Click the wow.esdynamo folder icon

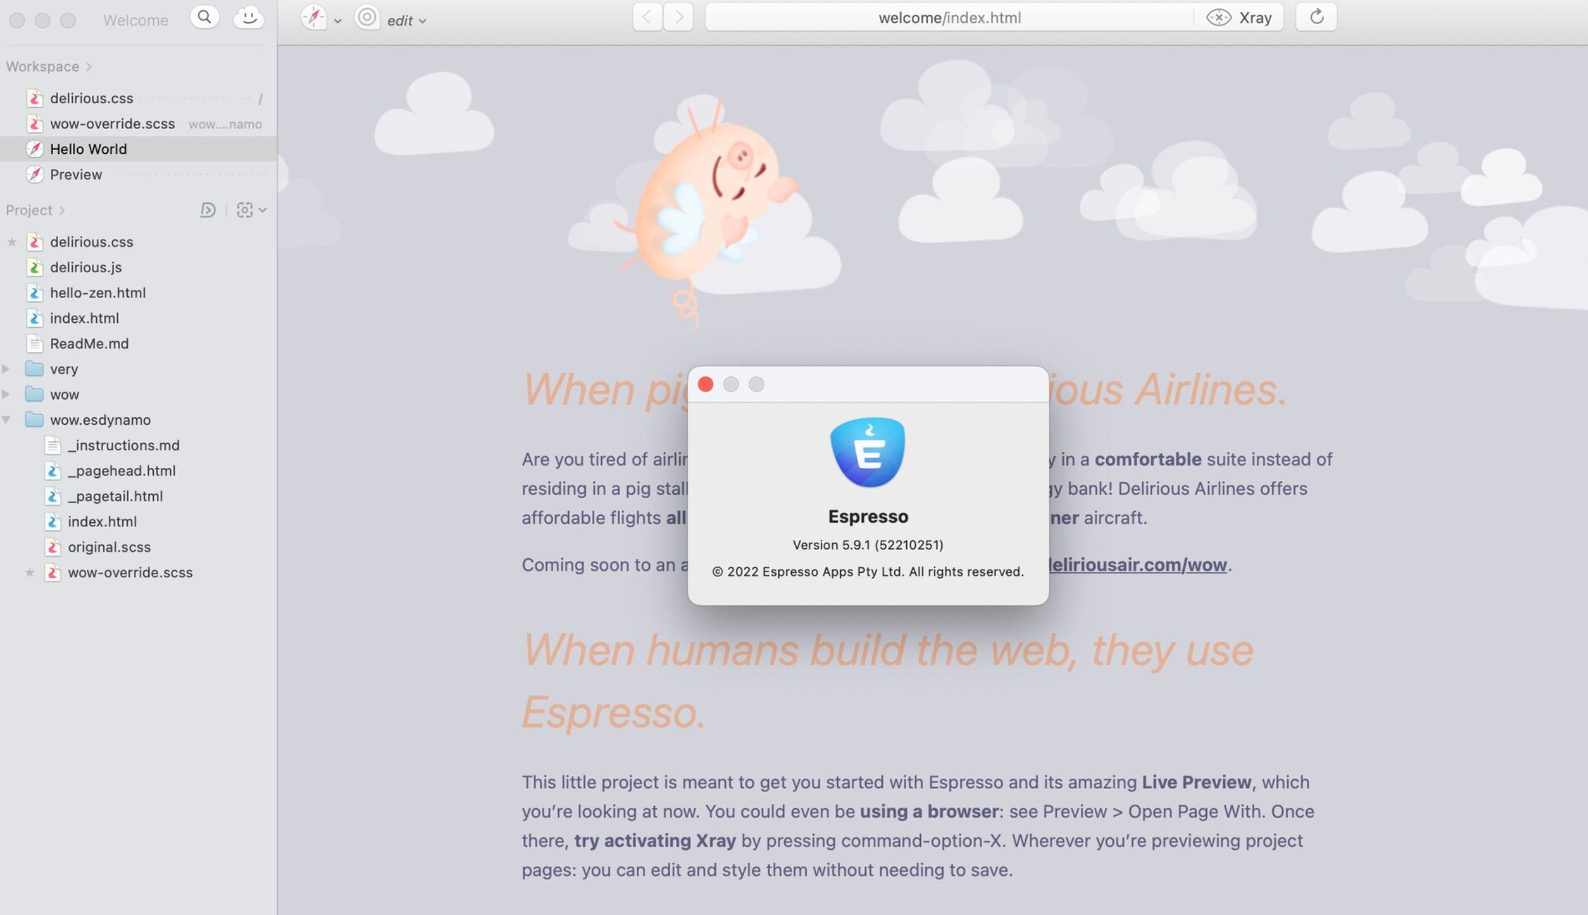coord(34,420)
